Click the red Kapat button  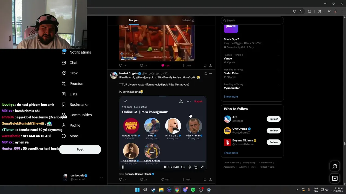click(198, 101)
